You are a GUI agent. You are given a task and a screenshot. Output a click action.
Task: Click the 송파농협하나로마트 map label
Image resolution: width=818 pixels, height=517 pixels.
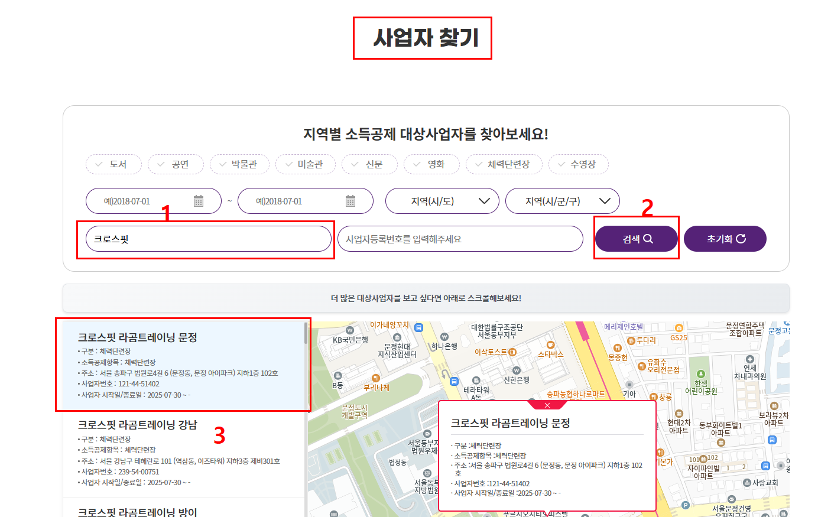click(x=576, y=394)
